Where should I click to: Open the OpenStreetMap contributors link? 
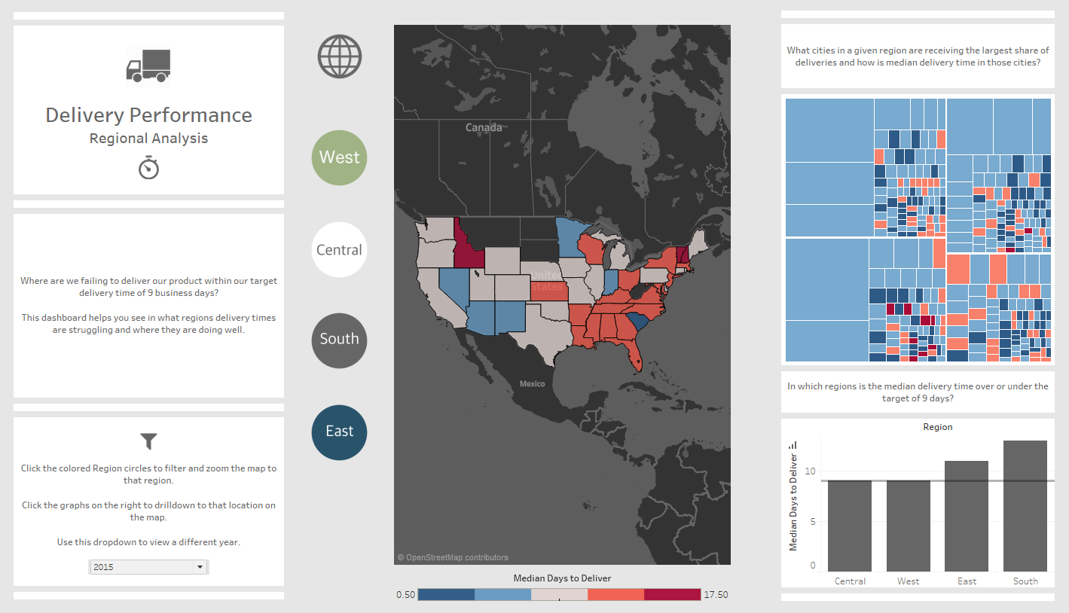click(453, 557)
